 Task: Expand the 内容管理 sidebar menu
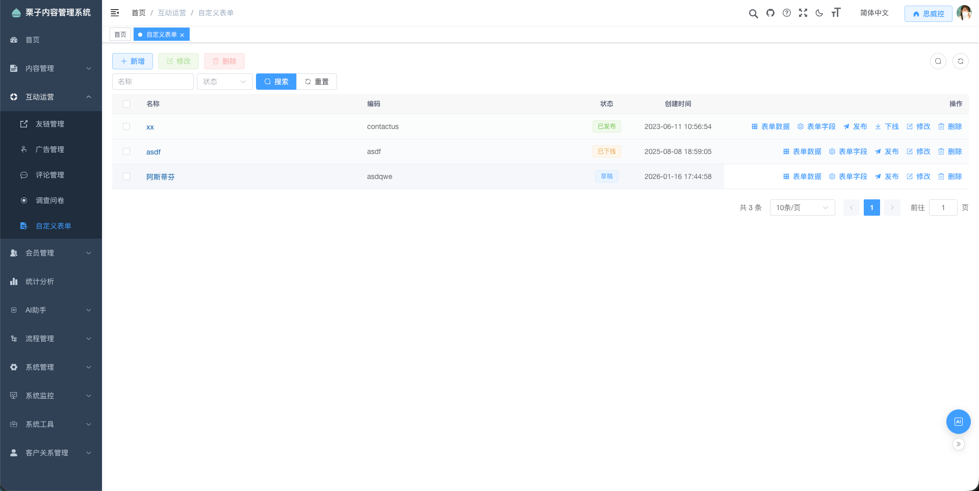[x=51, y=68]
